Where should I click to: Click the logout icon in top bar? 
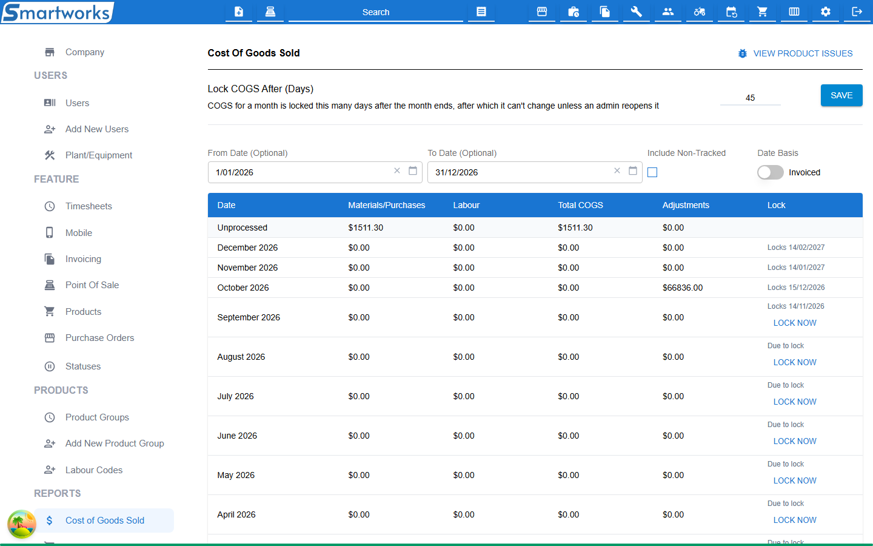[857, 12]
